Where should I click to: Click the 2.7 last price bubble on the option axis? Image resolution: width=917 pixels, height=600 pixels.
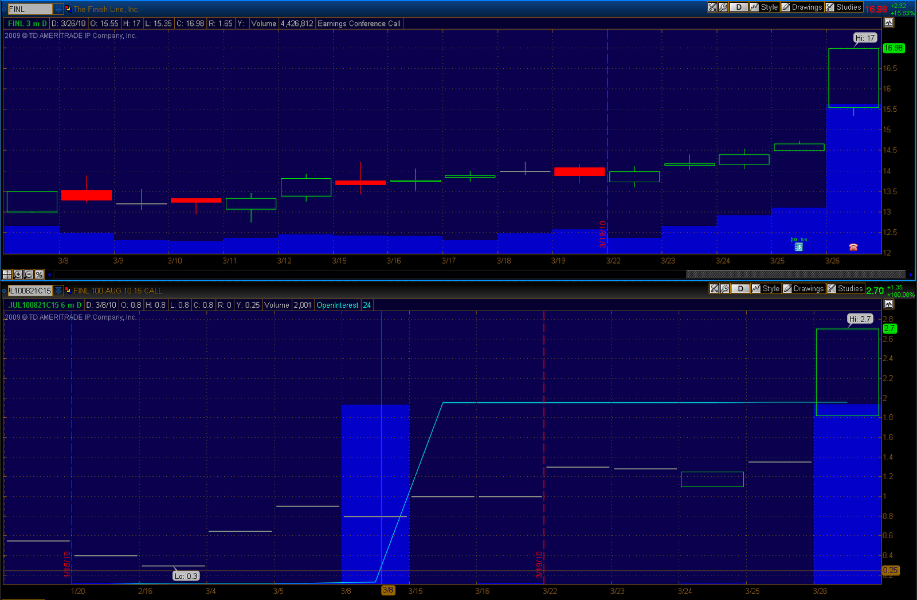pos(889,328)
